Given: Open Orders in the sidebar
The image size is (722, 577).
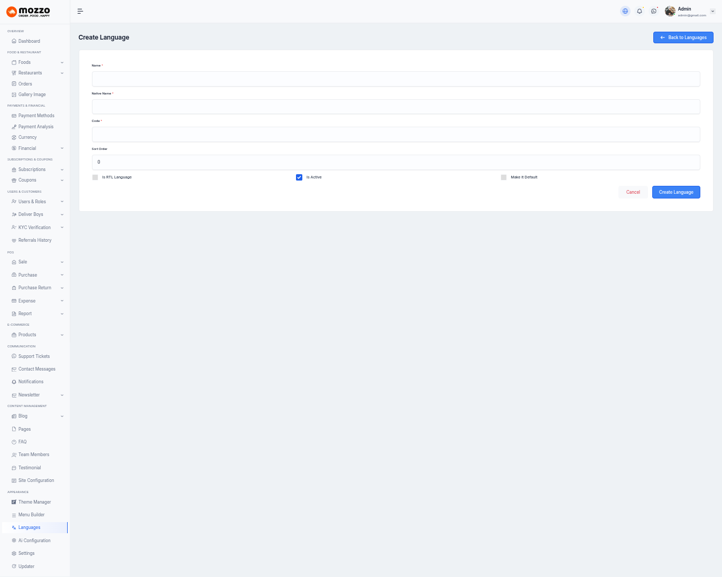Looking at the screenshot, I should (x=25, y=84).
